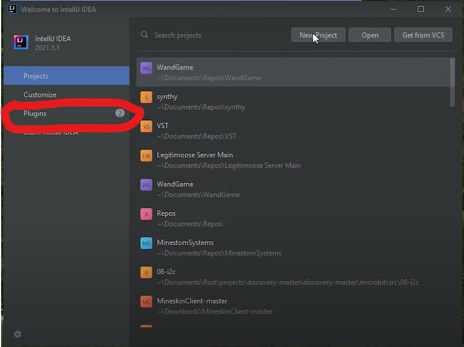464x347 pixels.
Task: Select the Projects tab in sidebar
Action: (x=66, y=76)
